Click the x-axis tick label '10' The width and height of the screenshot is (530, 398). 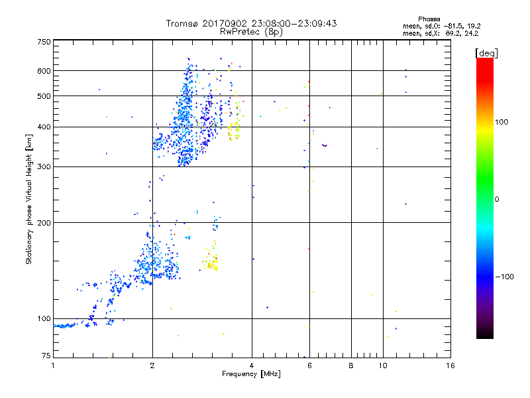[383, 365]
